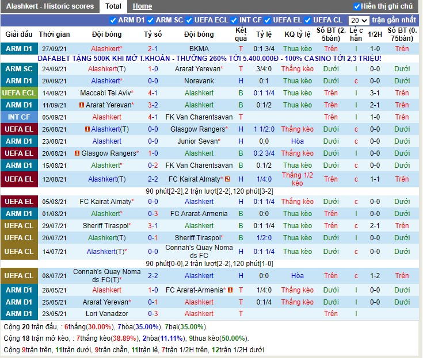423x358 pixels.
Task: Click the UEFA ECL league badge in 14/09/21 row
Action: (x=19, y=93)
